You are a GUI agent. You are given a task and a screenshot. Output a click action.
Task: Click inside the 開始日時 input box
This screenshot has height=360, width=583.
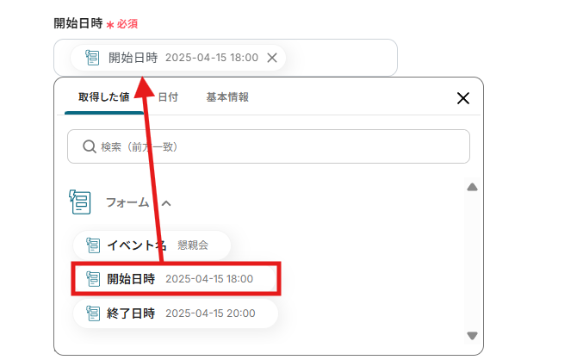coord(344,58)
